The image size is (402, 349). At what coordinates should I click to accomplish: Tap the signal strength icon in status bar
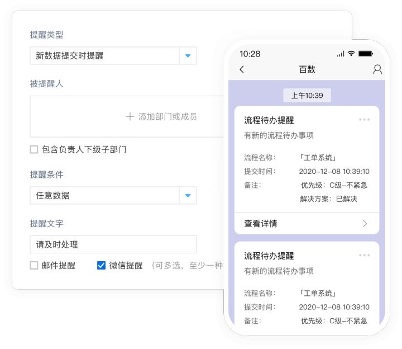341,54
